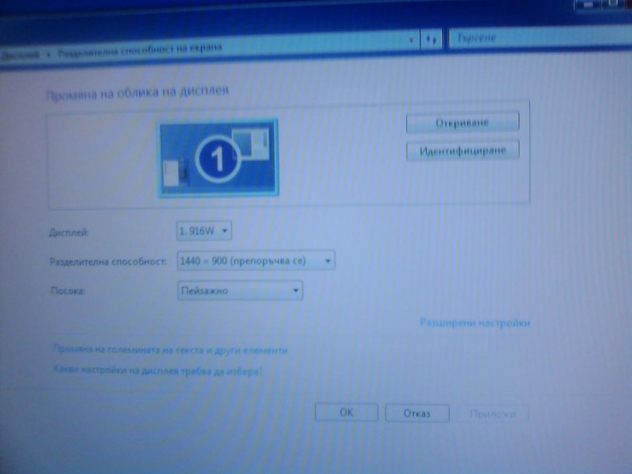Expand the arrow after the Дисплей breadcrumb
Image resolution: width=632 pixels, height=474 pixels.
tap(48, 54)
